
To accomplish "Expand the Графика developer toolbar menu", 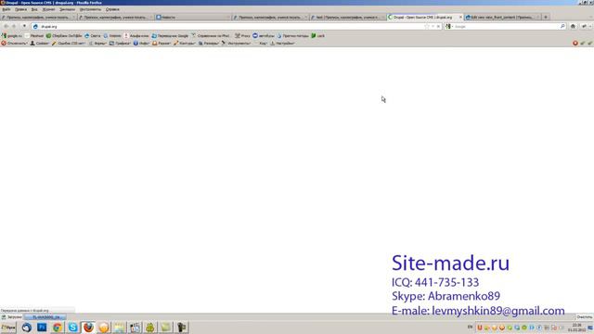I will (x=120, y=44).
